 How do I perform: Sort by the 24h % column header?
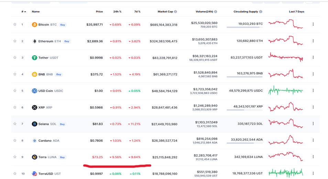117,12
